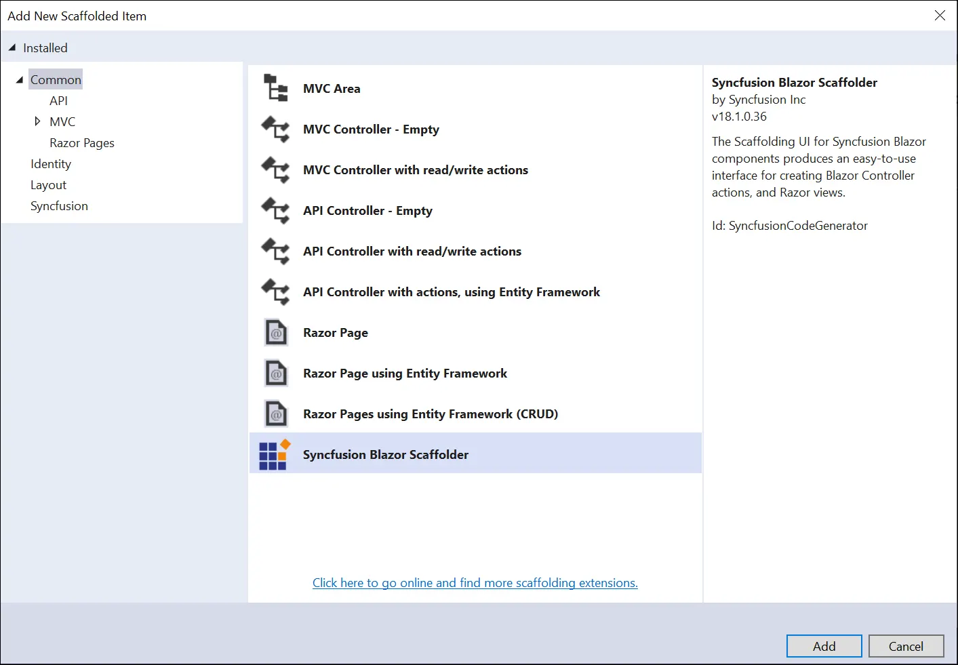Collapse the Common category
The height and width of the screenshot is (665, 958).
(x=20, y=79)
